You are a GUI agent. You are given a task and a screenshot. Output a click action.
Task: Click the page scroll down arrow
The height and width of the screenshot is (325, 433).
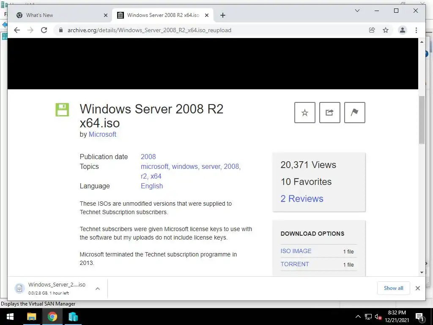(x=422, y=273)
